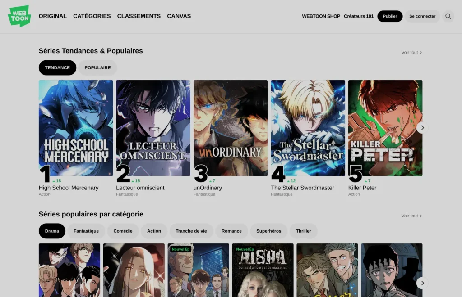Screen dimensions: 462x297
Task: Open the search with the magnifier icon
Action: (x=448, y=16)
